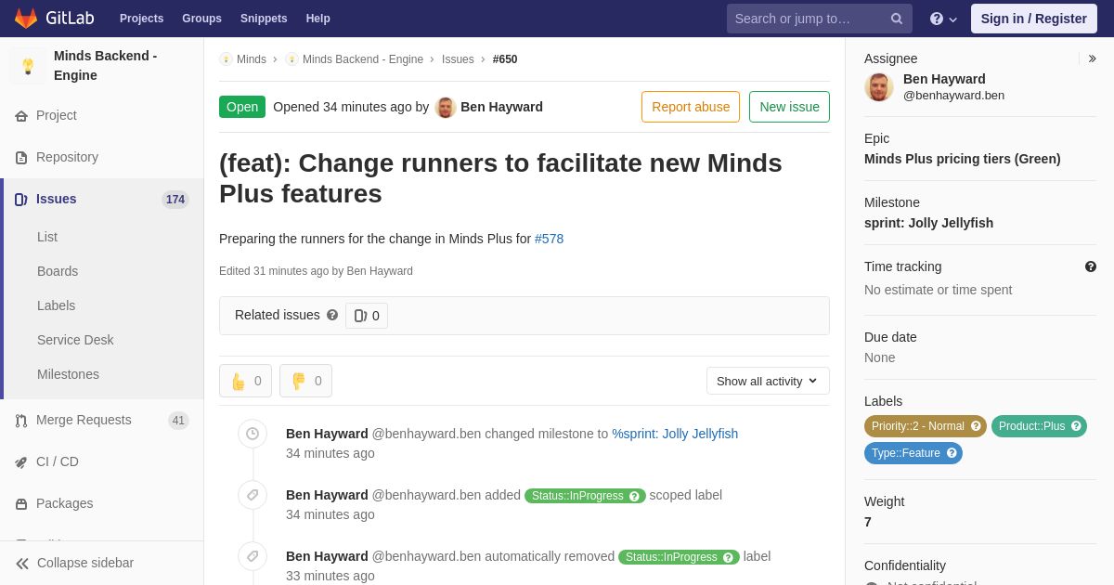The image size is (1114, 585).
Task: Click the search magnifier icon
Action: coord(897,19)
